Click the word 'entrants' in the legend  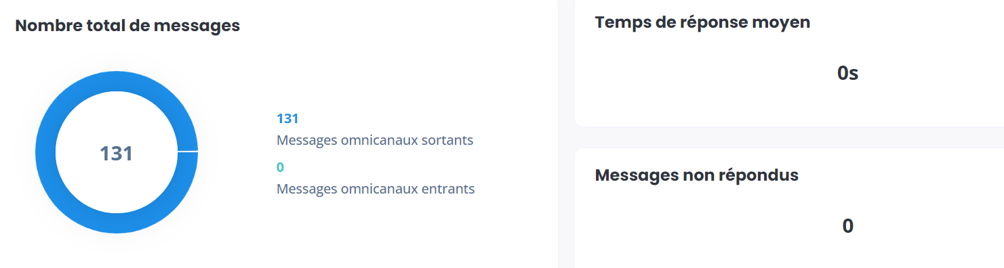click(447, 189)
